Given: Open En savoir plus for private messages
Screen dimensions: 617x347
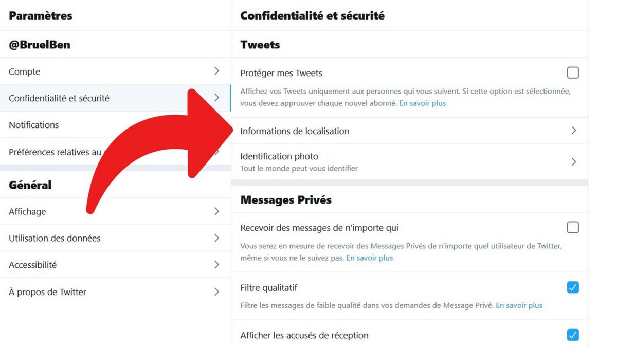Looking at the screenshot, I should tap(369, 258).
